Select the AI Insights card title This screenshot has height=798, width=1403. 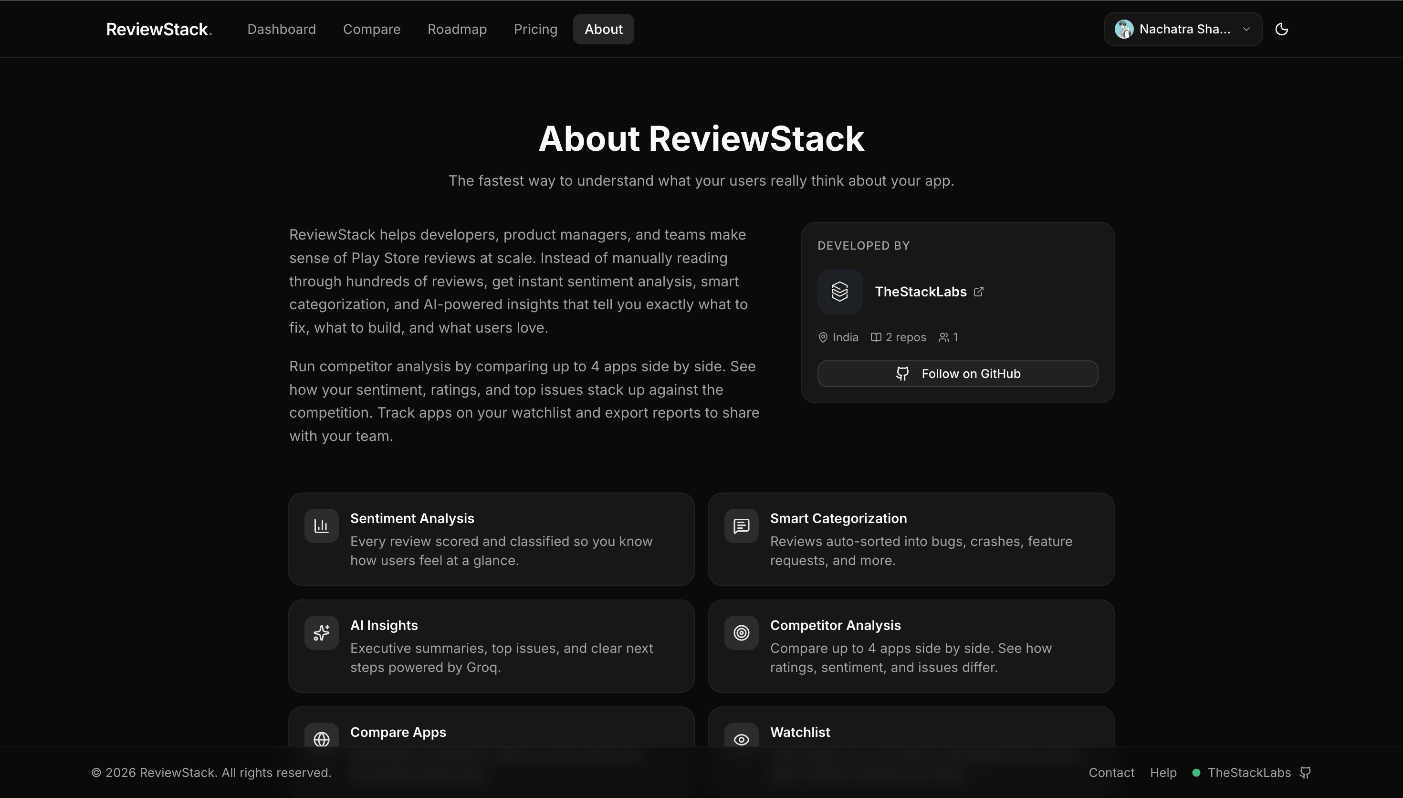(384, 625)
